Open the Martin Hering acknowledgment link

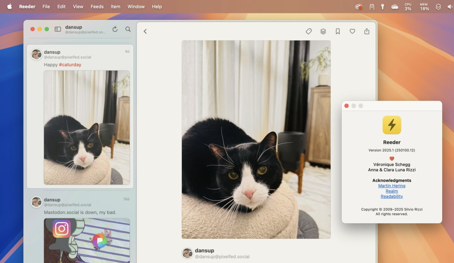click(392, 186)
